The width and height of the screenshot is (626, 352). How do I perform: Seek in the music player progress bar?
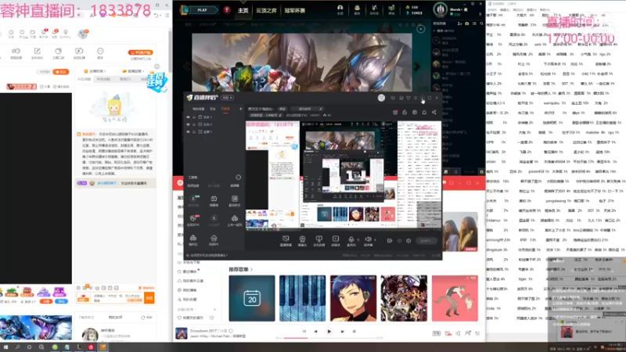click(329, 338)
